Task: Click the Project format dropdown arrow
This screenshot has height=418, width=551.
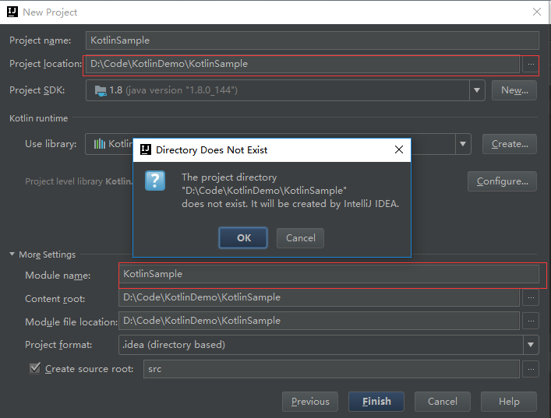Action: click(x=531, y=345)
